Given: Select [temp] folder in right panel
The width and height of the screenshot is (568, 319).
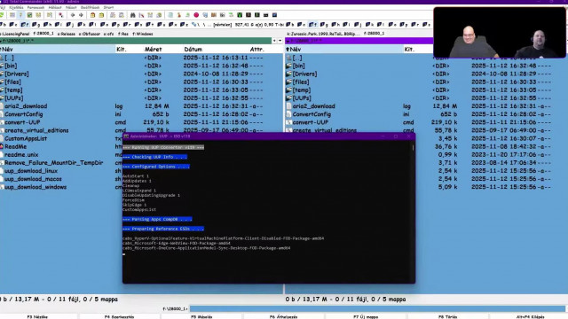Looking at the screenshot, I should [x=302, y=90].
